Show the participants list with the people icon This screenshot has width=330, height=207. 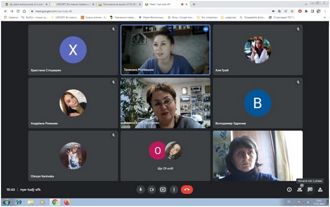click(x=300, y=189)
